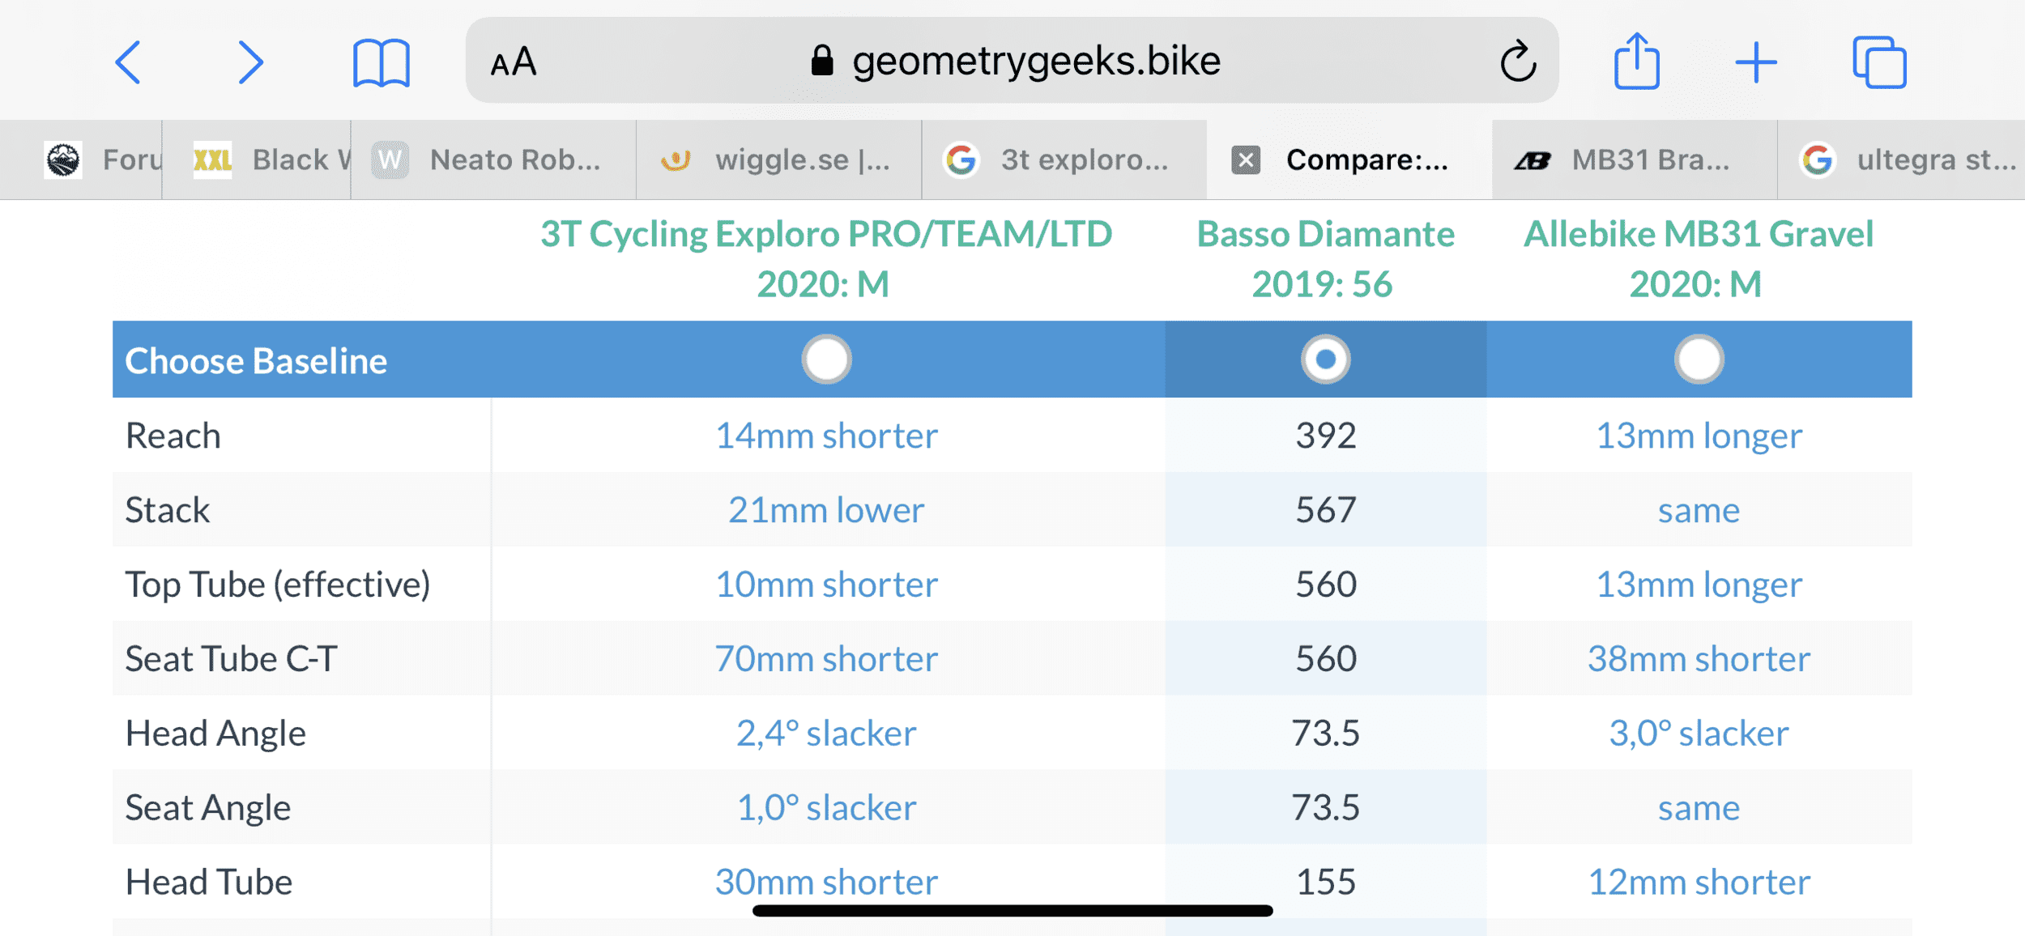Click the 10mm shorter top tube value
Image resolution: width=2025 pixels, height=936 pixels.
(x=826, y=585)
